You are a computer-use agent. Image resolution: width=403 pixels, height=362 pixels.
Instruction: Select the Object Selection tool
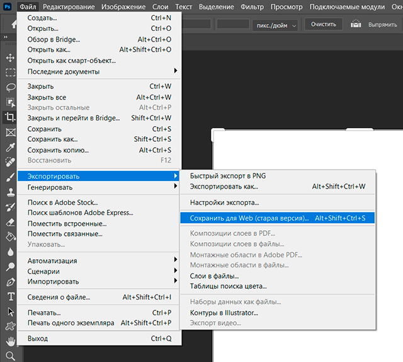point(10,102)
